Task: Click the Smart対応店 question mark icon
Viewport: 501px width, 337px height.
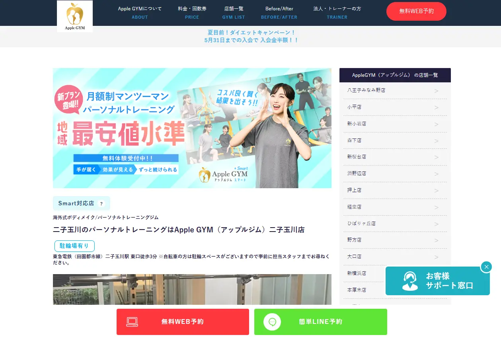Action: pos(101,204)
